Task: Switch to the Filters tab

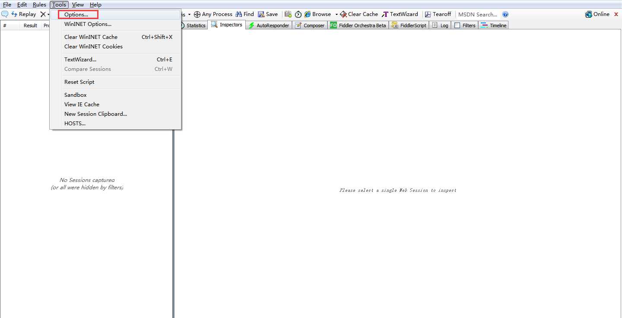Action: tap(465, 25)
